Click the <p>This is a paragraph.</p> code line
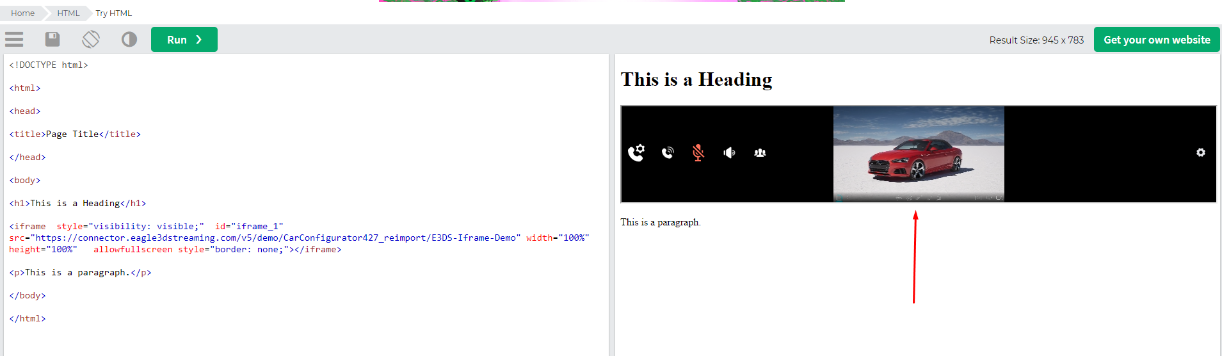This screenshot has height=356, width=1222. (x=80, y=272)
